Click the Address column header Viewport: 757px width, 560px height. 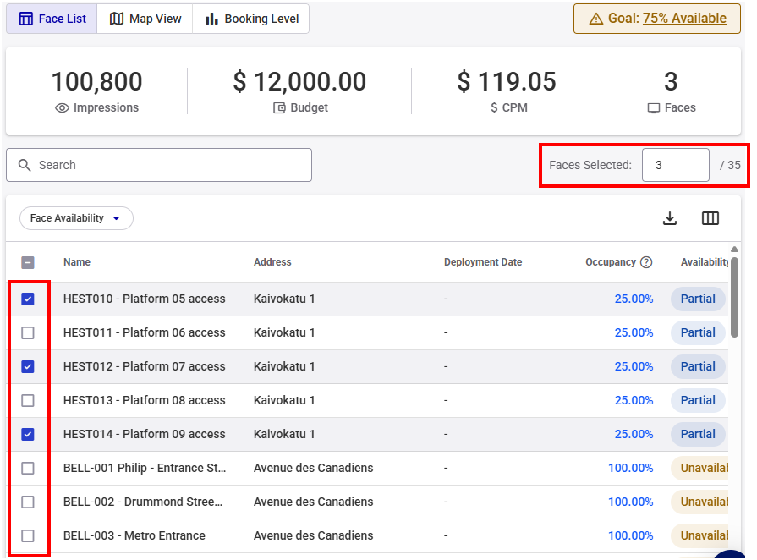tap(272, 262)
